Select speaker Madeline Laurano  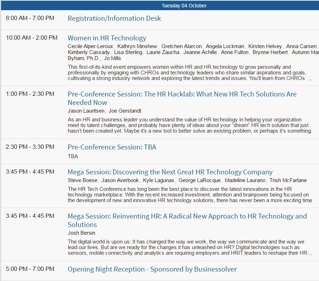click(x=245, y=180)
